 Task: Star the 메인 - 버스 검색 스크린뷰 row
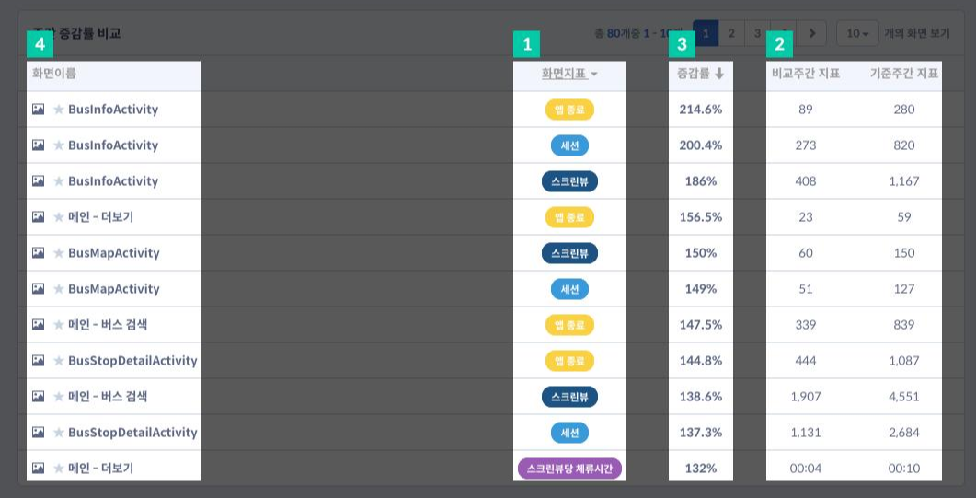click(x=59, y=396)
